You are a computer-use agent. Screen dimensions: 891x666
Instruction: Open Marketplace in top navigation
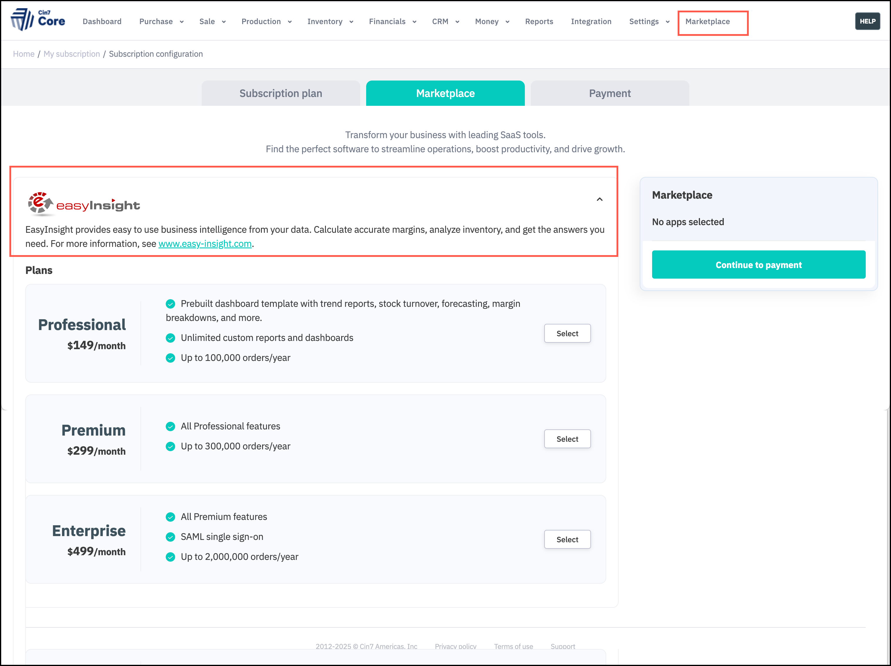(707, 22)
